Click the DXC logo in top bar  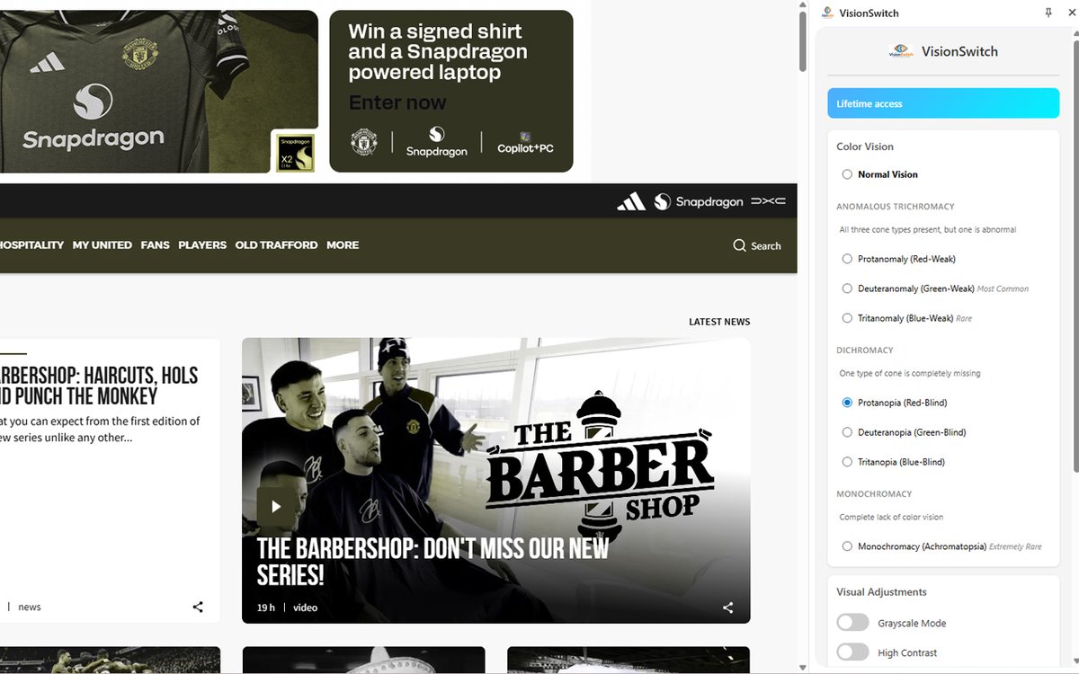tap(768, 201)
